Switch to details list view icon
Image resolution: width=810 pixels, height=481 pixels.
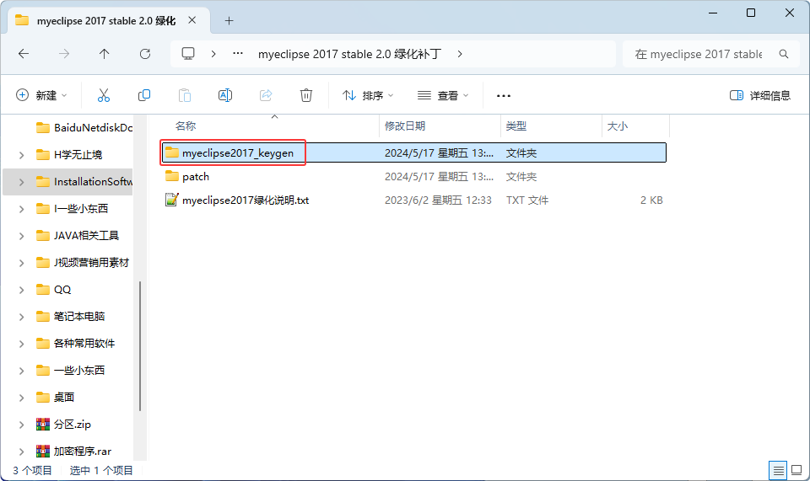click(x=778, y=470)
